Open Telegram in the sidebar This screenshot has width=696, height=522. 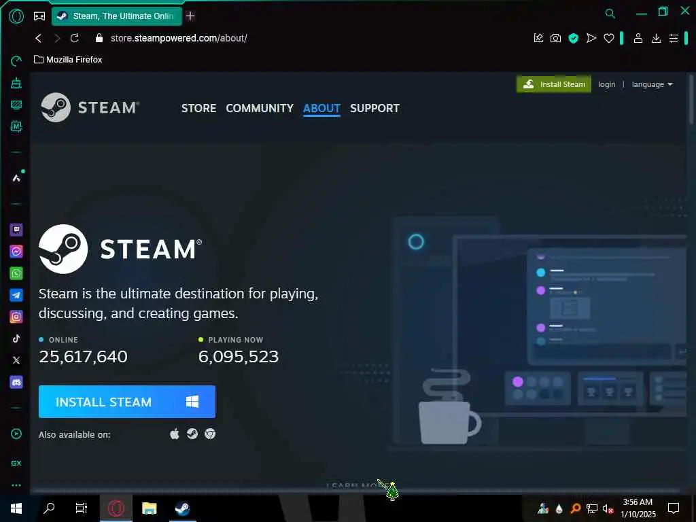16,295
